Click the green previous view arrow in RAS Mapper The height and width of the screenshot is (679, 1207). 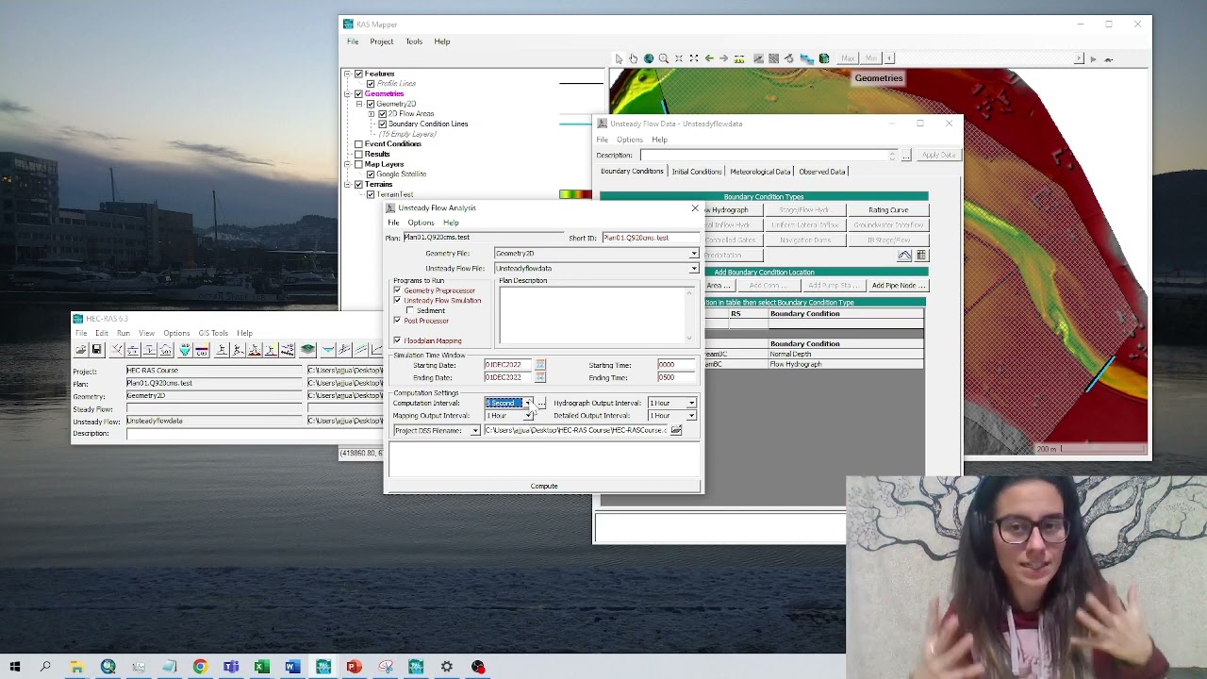pyautogui.click(x=709, y=58)
